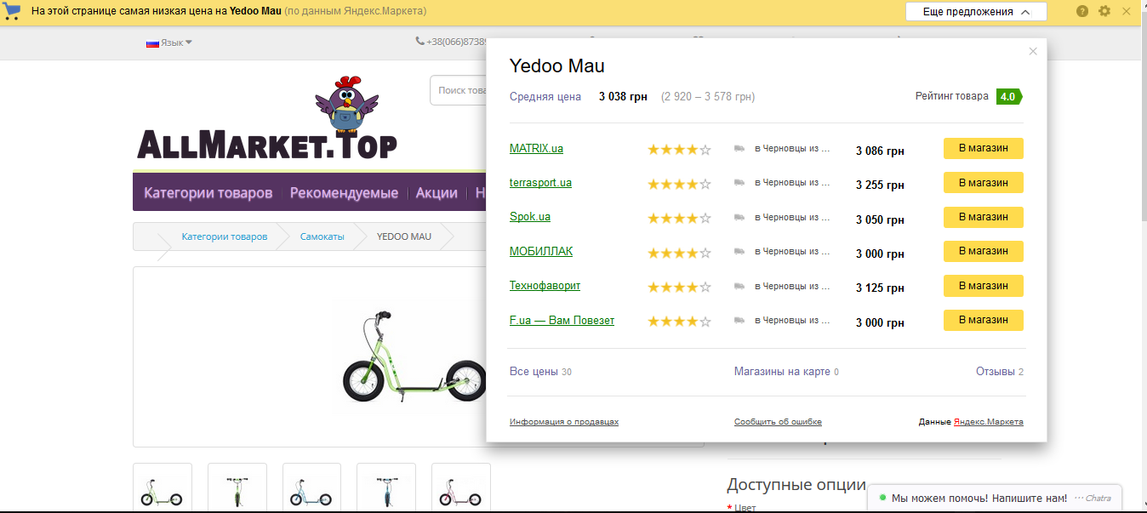Viewport: 1147px width, 513px height.
Task: Click the AllMarket.Top logo
Action: pyautogui.click(x=266, y=119)
